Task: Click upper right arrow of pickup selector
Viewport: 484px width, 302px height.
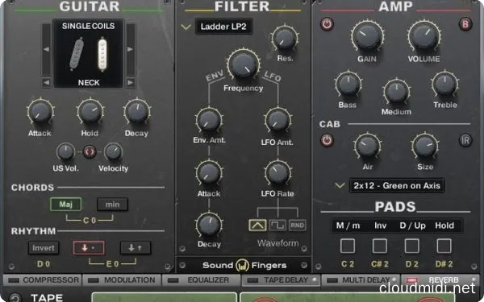Action: (131, 49)
